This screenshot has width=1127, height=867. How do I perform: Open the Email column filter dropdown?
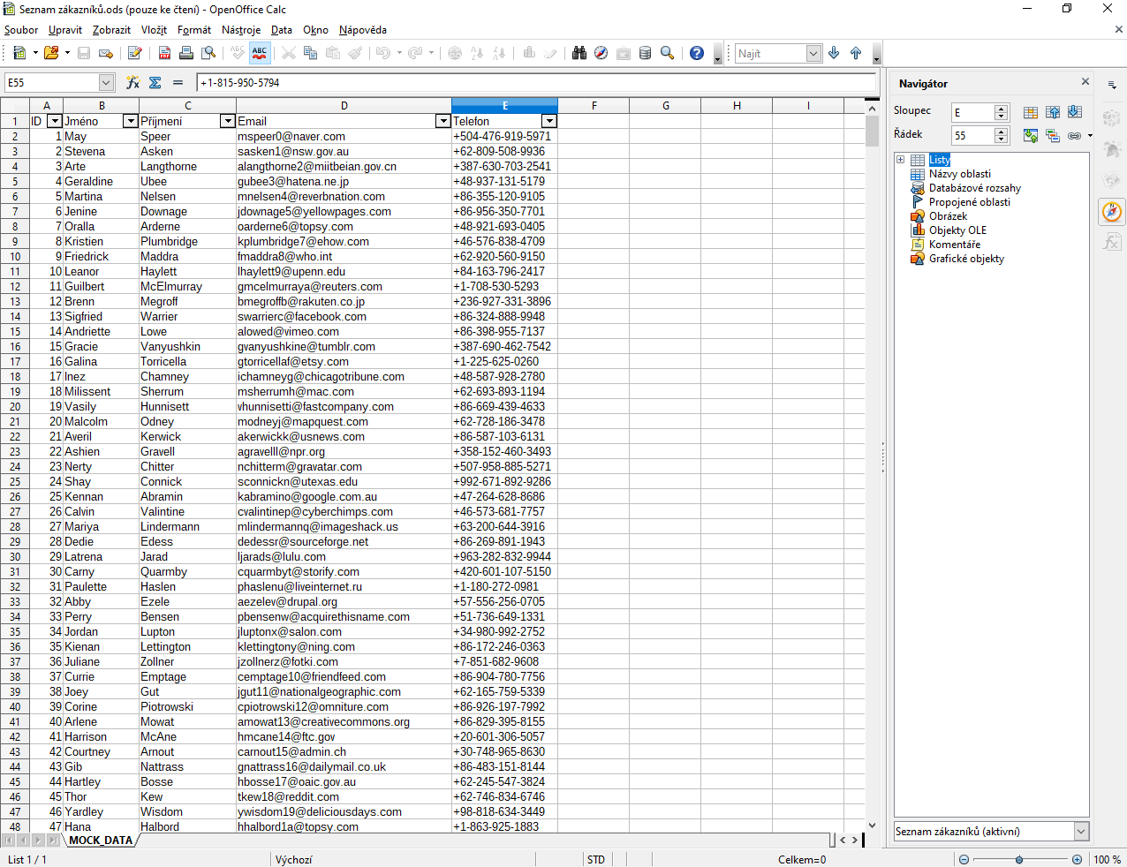[x=443, y=121]
